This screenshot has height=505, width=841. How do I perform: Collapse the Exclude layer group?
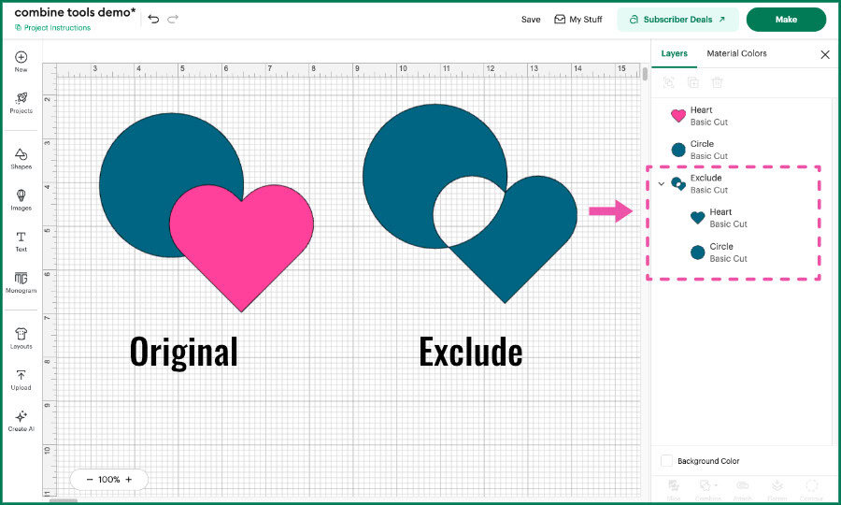click(662, 183)
